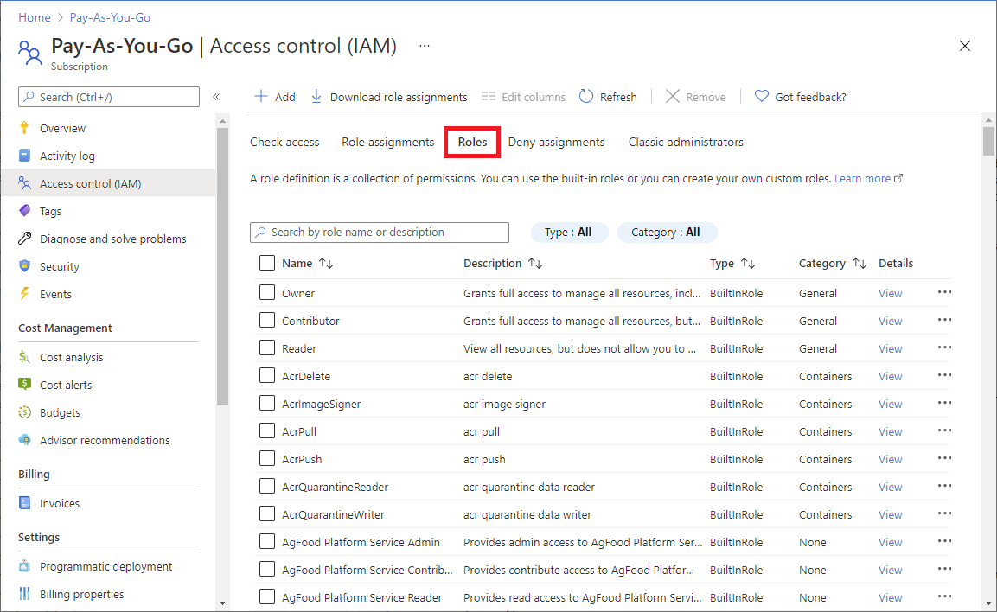This screenshot has height=612, width=997.
Task: Open the Security blade
Action: (x=61, y=265)
